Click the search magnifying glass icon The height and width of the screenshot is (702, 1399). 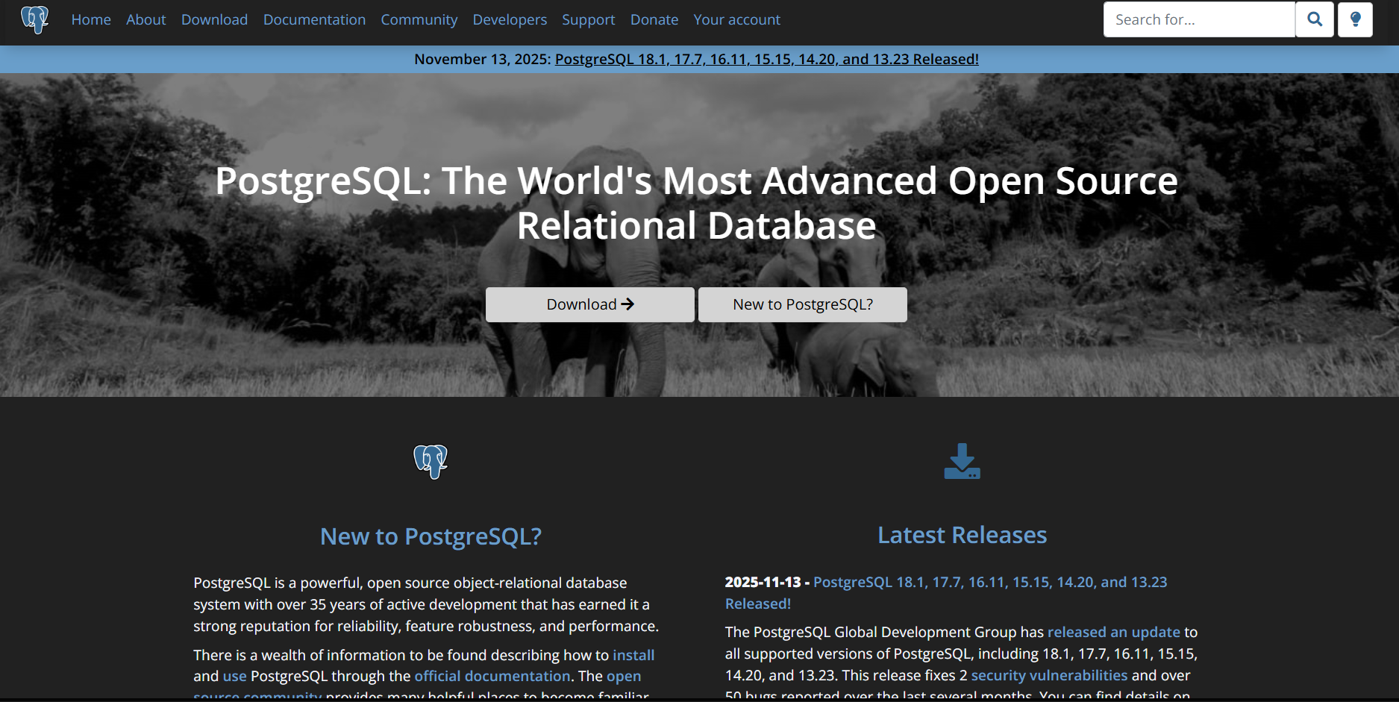tap(1314, 19)
